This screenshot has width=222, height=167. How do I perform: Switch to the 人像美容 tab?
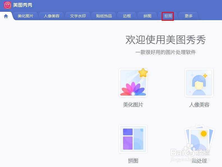pos(52,16)
